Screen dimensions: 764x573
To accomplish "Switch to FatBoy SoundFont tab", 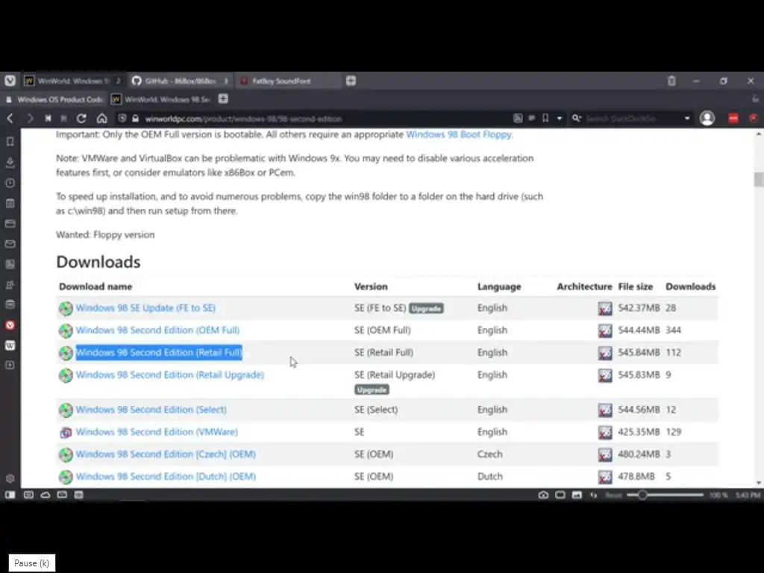I will click(x=287, y=81).
